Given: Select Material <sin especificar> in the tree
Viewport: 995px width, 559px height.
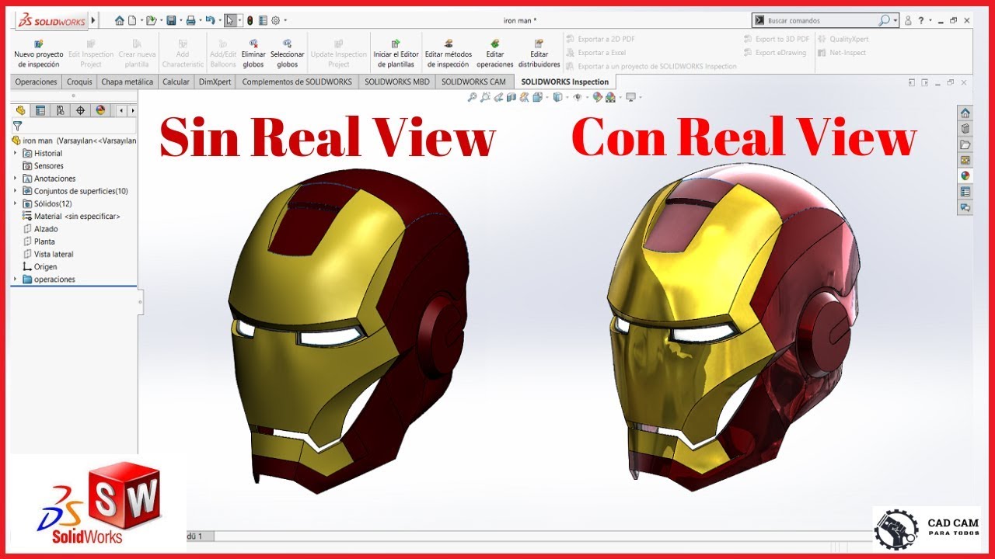Looking at the screenshot, I should [x=72, y=217].
